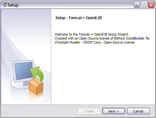156x118 pixels.
Task: Click the grayed-out < Back button
Action: [89, 111]
